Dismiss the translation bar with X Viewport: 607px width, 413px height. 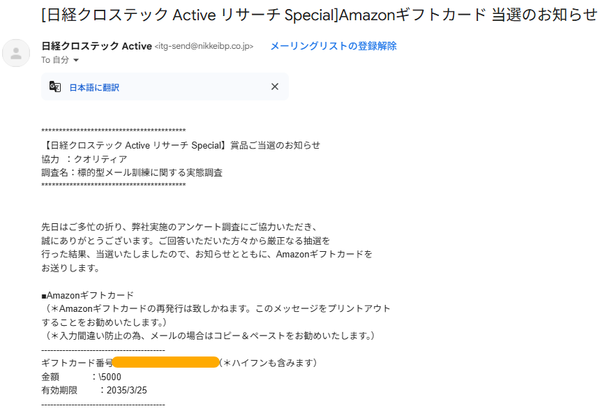point(275,87)
